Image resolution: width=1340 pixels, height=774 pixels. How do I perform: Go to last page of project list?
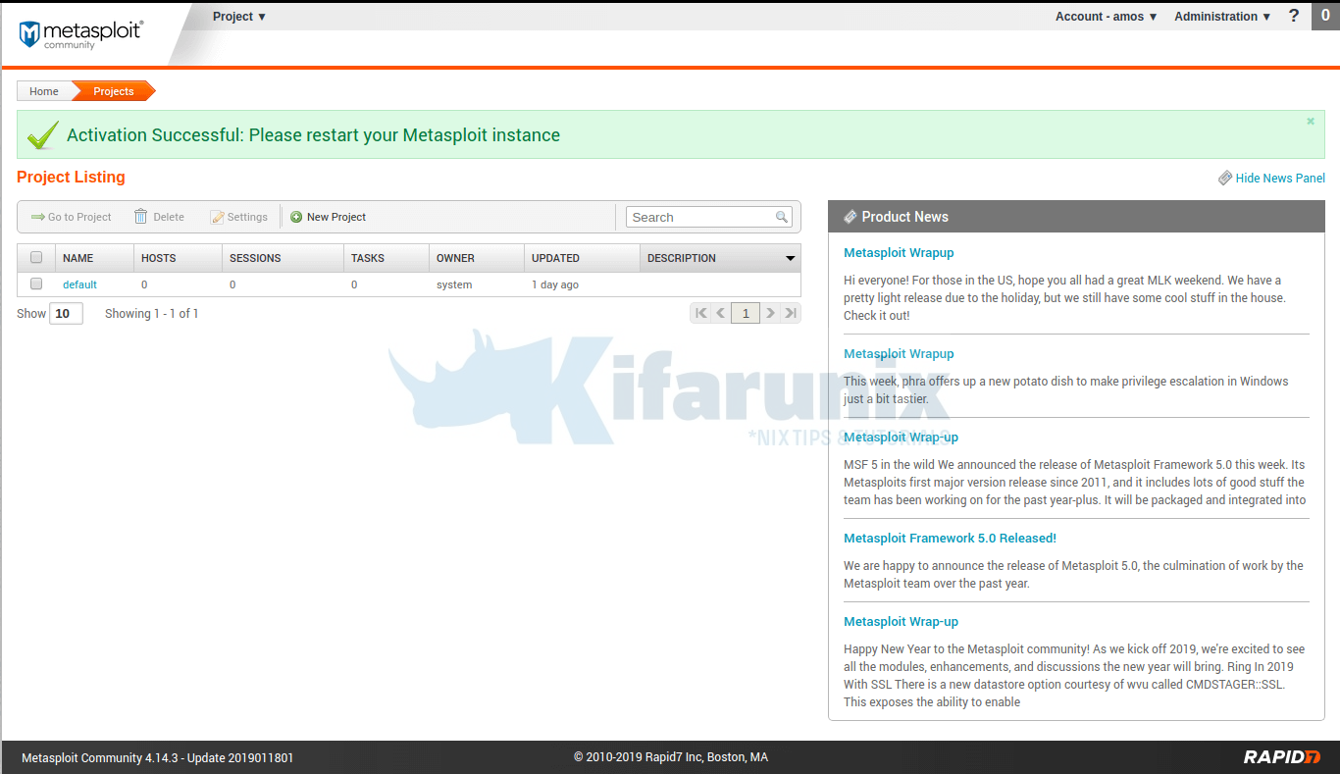pos(791,313)
